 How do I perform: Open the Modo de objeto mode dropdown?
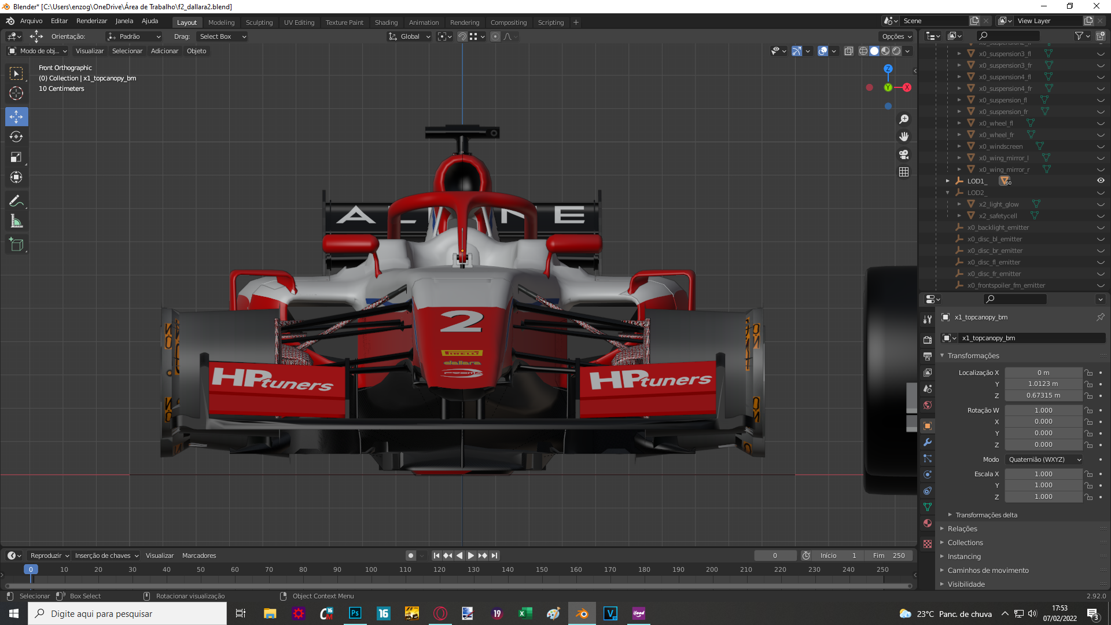(x=38, y=51)
